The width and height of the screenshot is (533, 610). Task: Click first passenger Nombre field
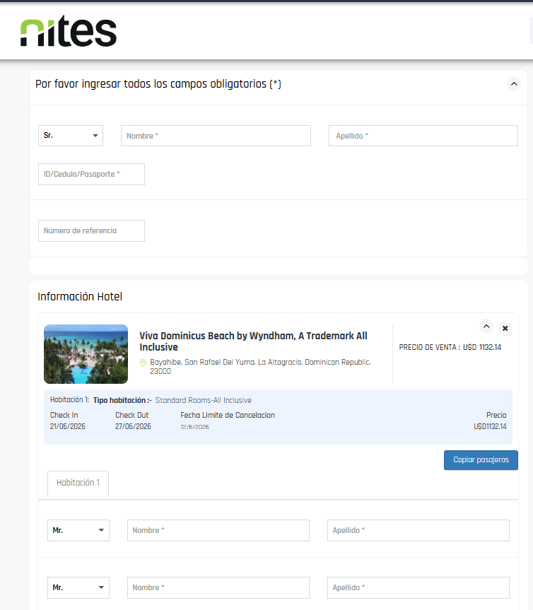pos(218,530)
